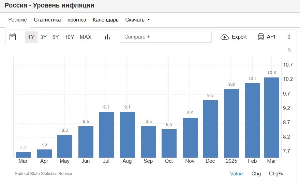Open the three-dot more options menu

click(289, 37)
